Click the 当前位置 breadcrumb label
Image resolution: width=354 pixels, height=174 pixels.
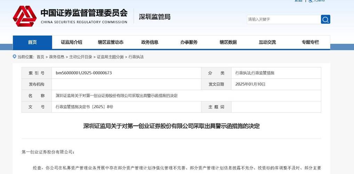point(26,57)
